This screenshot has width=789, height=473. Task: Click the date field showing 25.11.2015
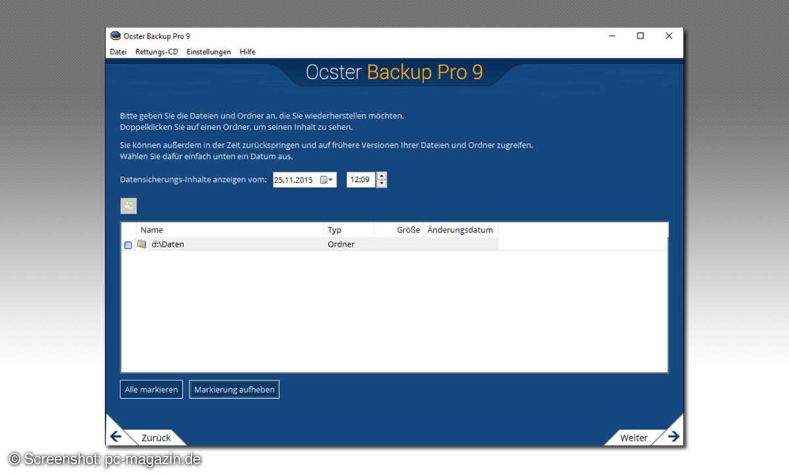click(304, 179)
